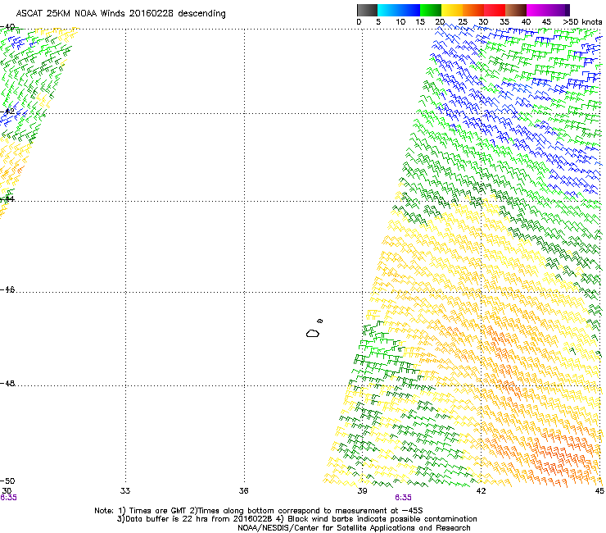Click the 42 longitude label

tap(481, 491)
